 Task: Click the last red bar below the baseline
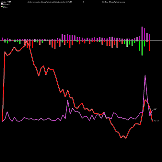click(x=149, y=46)
